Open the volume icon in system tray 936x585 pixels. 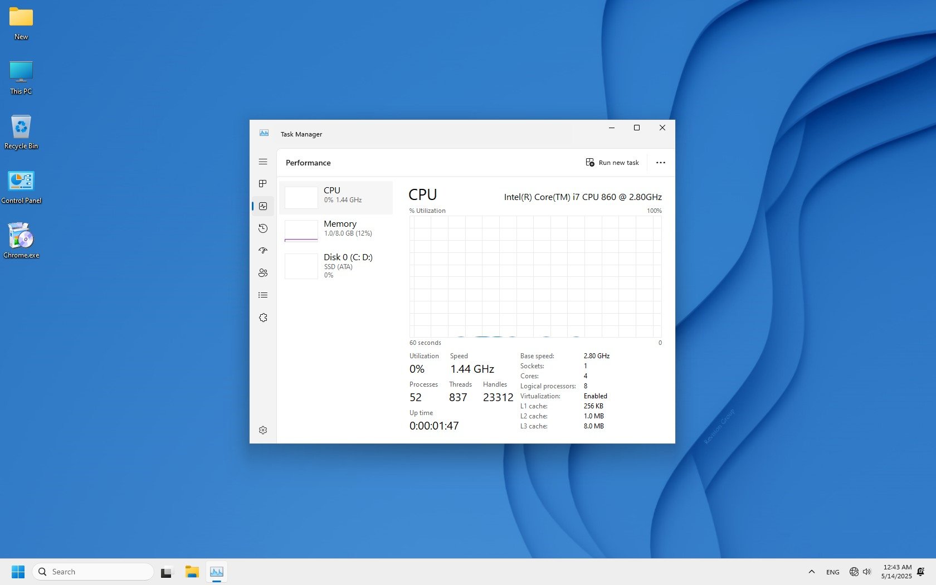pos(867,572)
